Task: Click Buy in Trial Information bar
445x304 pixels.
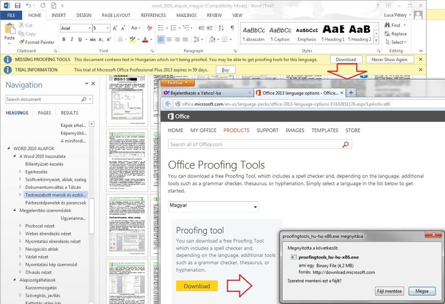Action: [226, 70]
